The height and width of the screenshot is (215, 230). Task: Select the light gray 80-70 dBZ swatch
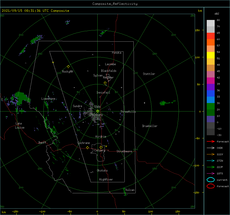tap(211, 23)
